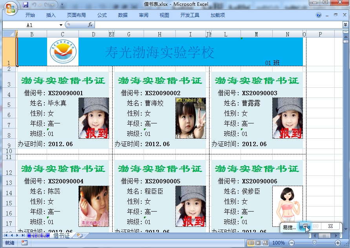350x248 pixels.
Task: Open the 插入 ribbon tab
Action: (51, 15)
